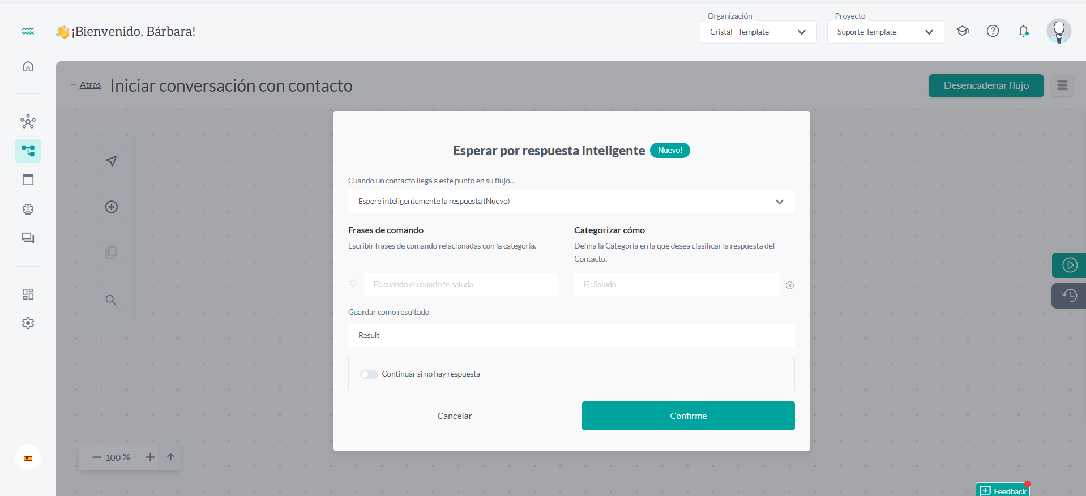The width and height of the screenshot is (1086, 496).
Task: Open the Proyecto 'Suporte Template' dropdown
Action: point(885,32)
